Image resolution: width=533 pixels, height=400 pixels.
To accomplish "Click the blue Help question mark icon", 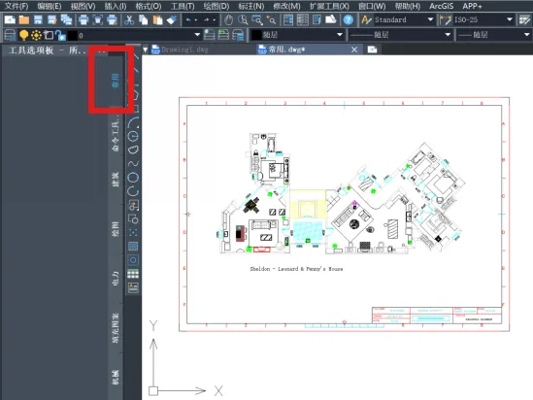I will [349, 20].
